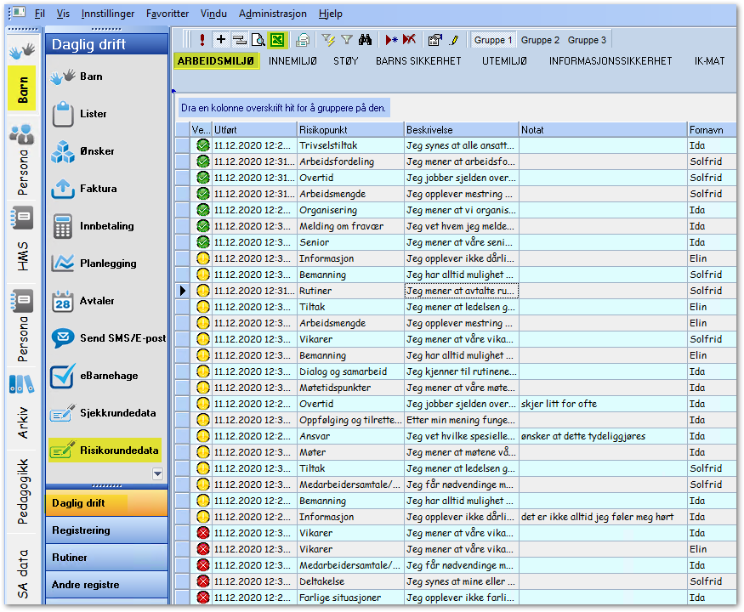The image size is (744, 612).
Task: Expand more navigation items with the small down arrow
Action: [x=157, y=473]
